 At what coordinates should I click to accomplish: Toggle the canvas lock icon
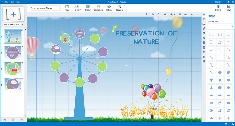[165, 14]
